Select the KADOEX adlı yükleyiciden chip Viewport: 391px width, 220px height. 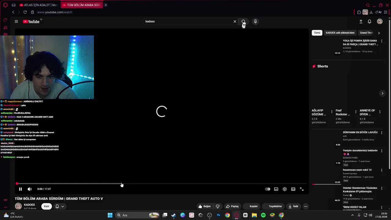pos(340,33)
